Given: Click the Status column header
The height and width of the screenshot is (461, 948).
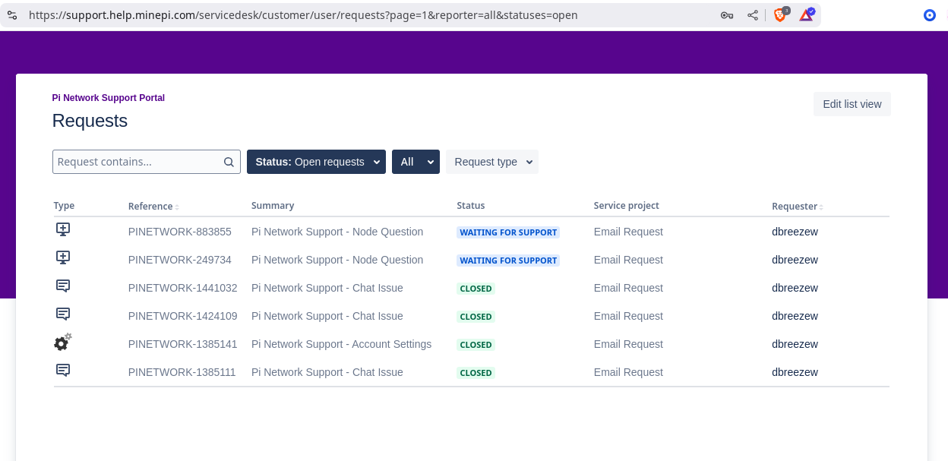Looking at the screenshot, I should 471,206.
